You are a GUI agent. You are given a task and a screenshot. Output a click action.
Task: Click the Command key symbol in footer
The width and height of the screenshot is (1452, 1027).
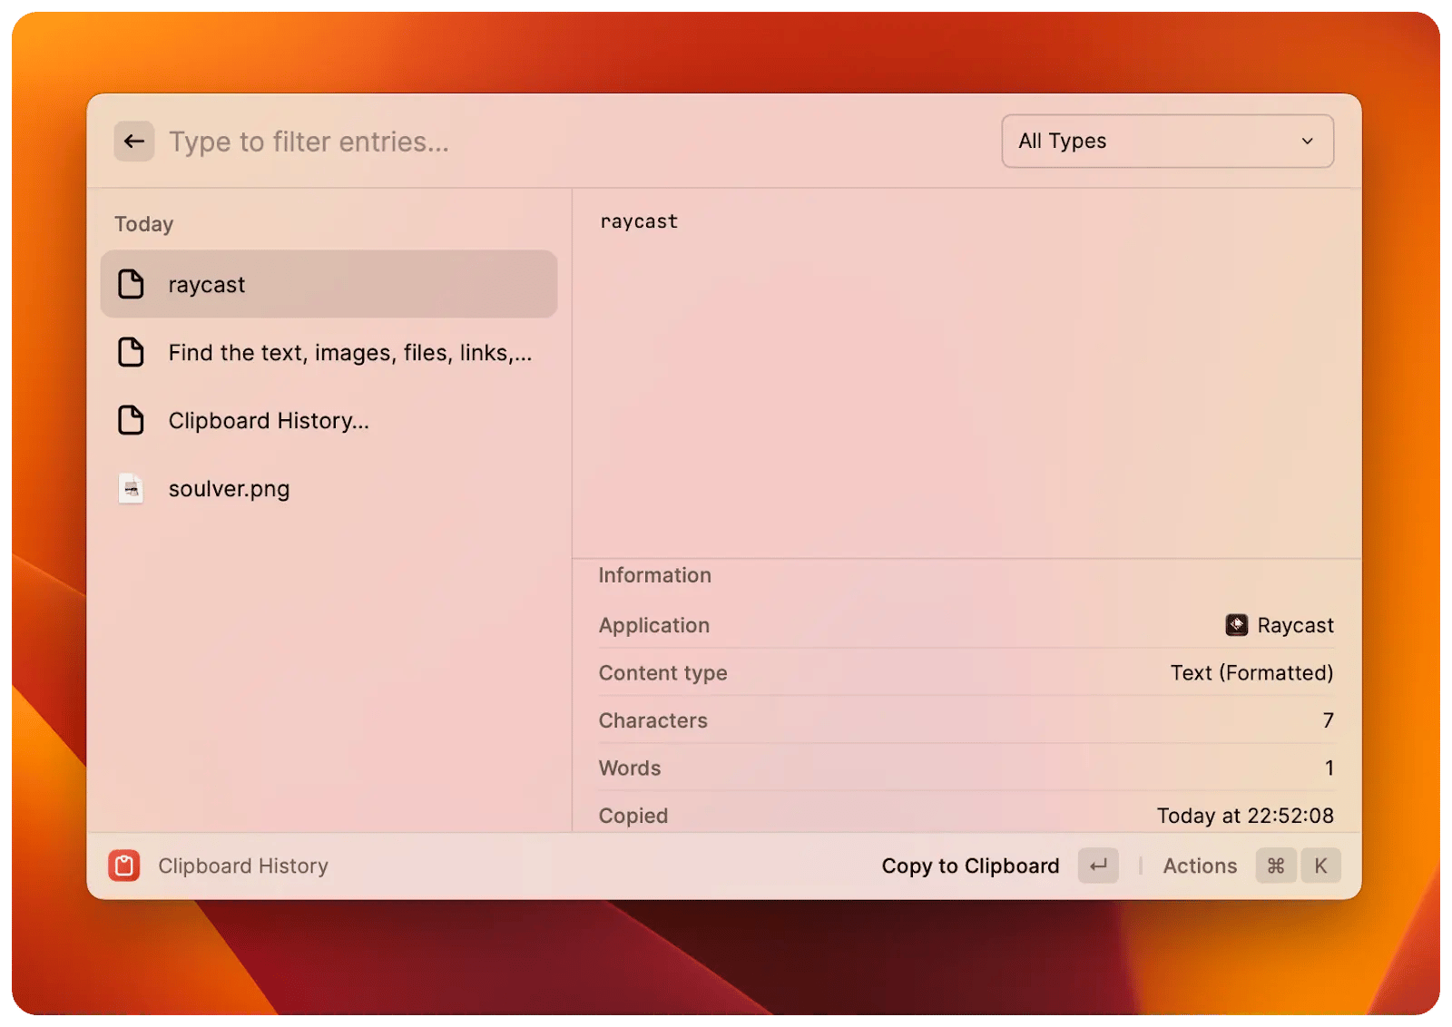click(1276, 866)
